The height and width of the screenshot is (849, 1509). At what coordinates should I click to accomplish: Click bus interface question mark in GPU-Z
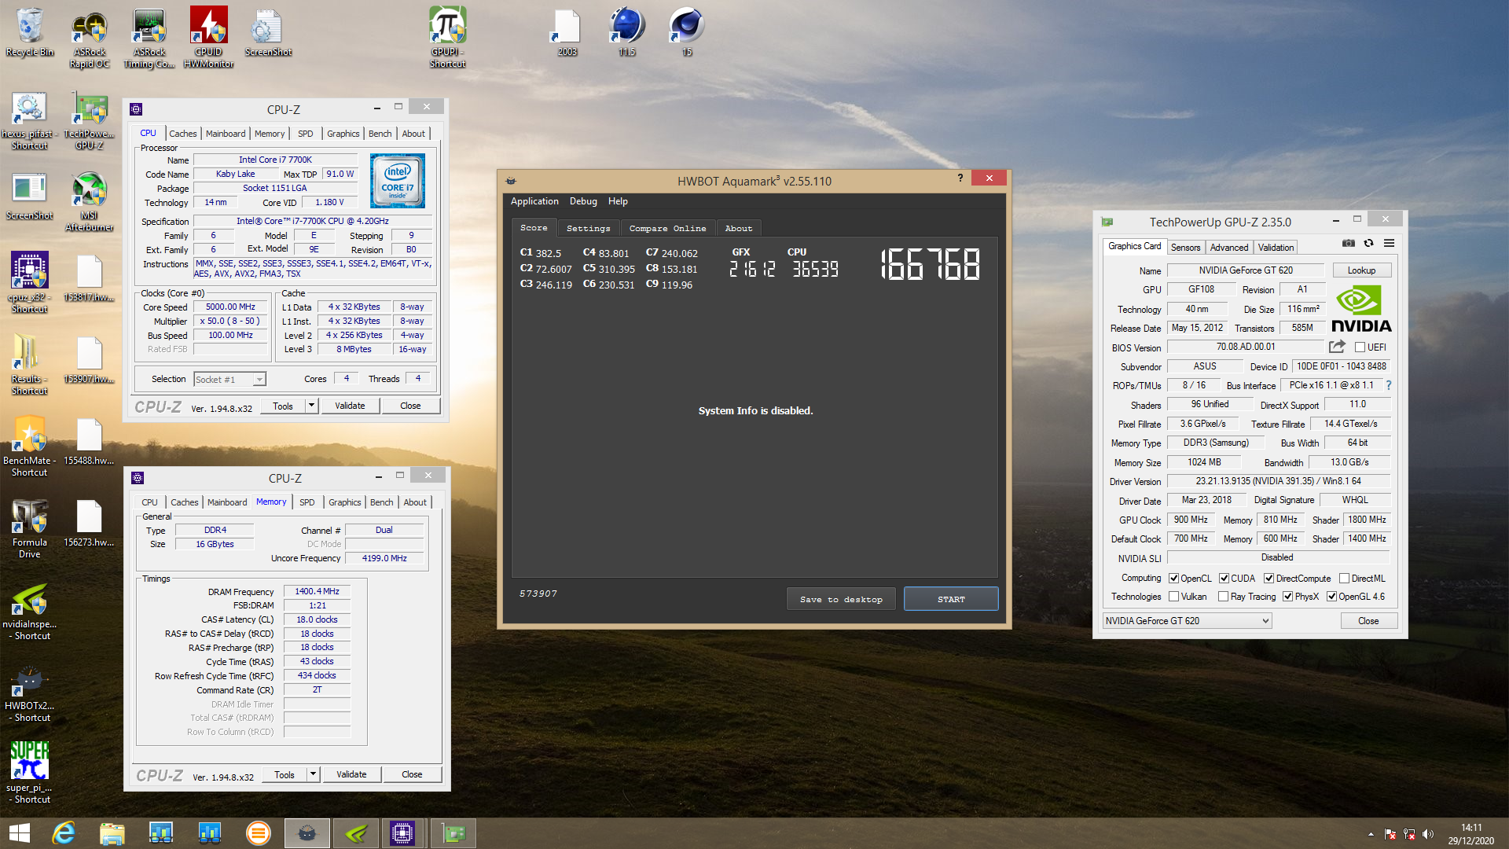(1389, 385)
